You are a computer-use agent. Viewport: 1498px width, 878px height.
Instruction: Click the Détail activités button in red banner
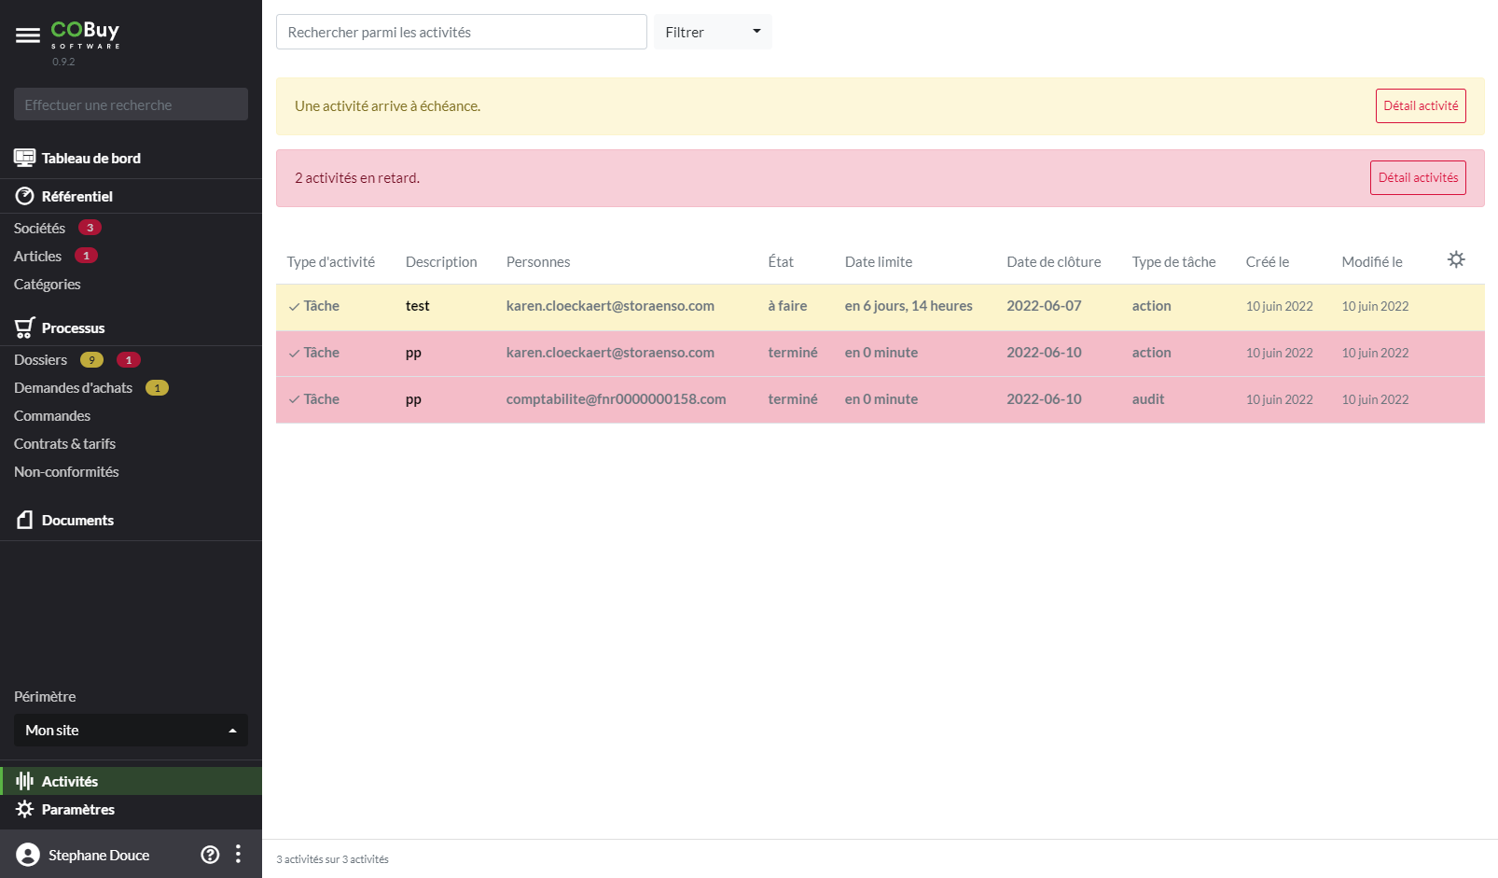coord(1417,178)
